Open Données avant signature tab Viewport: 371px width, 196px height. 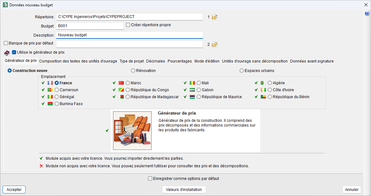pos(312,61)
